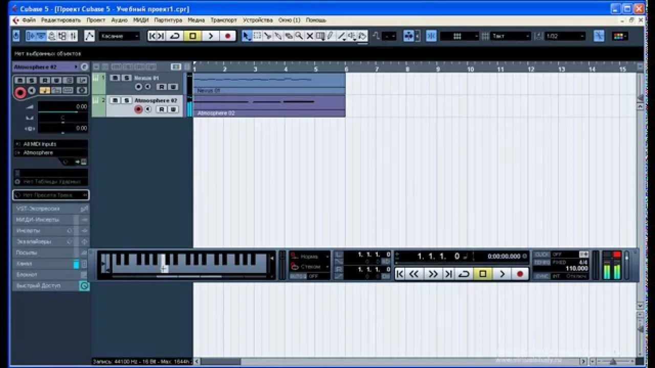Toggle Read automation on Nexus 01 track
Image resolution: width=655 pixels, height=368 pixels.
tap(161, 87)
